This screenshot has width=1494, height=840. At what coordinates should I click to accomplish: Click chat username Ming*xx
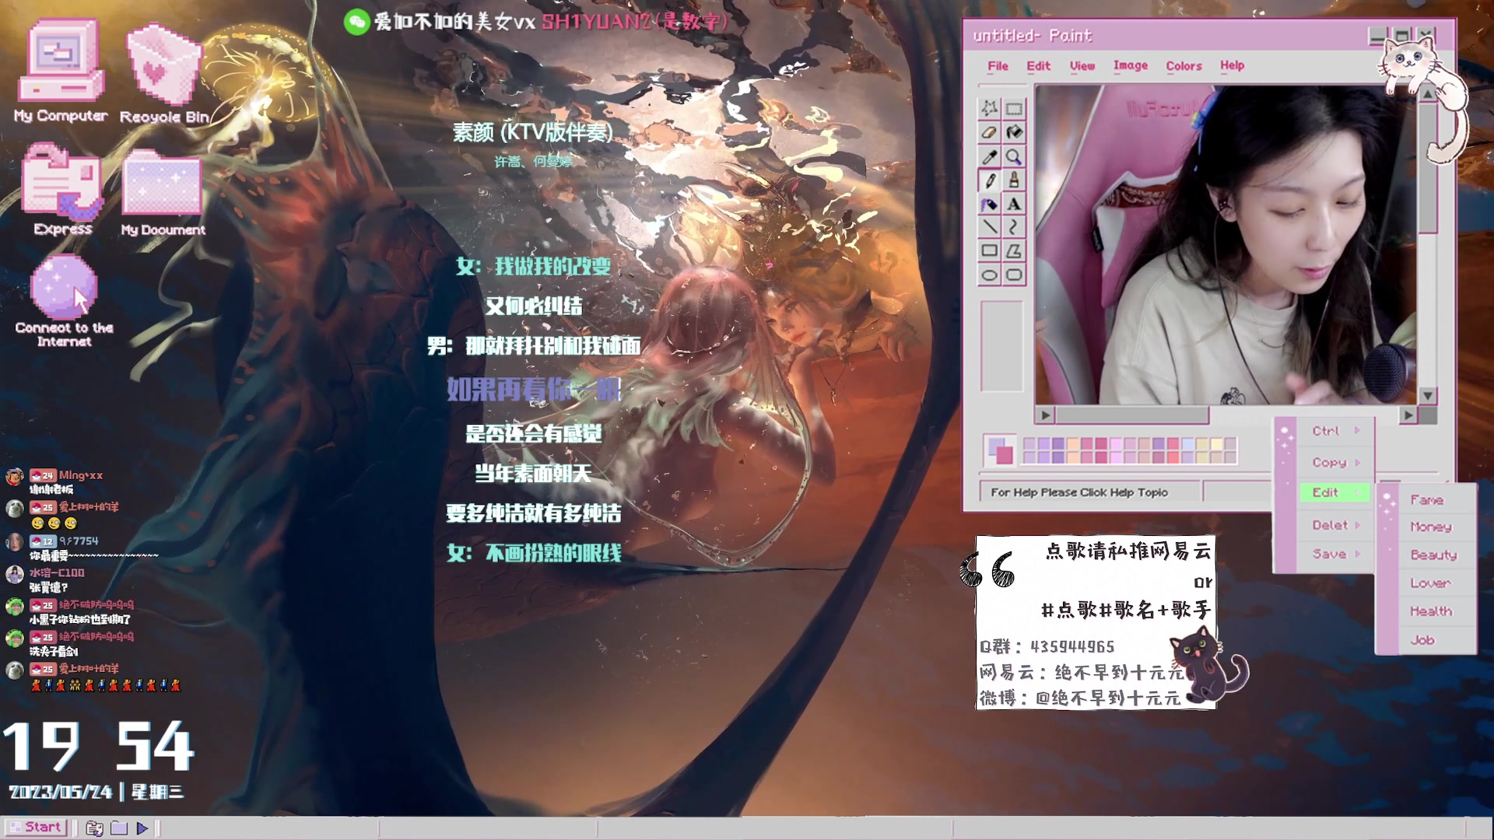point(81,475)
